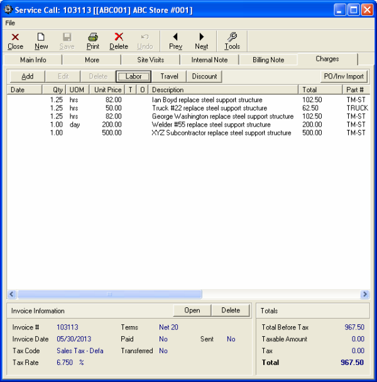Click the UOM column header
The width and height of the screenshot is (377, 382).
[77, 90]
